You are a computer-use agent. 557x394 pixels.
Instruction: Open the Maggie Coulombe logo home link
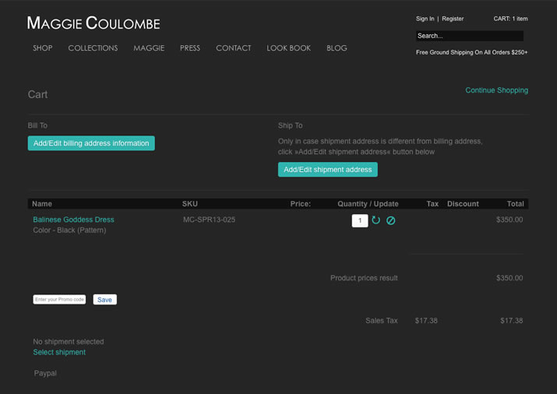click(93, 23)
